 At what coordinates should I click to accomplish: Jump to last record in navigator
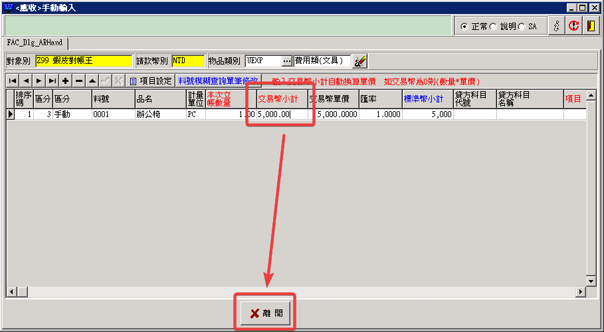pos(52,81)
